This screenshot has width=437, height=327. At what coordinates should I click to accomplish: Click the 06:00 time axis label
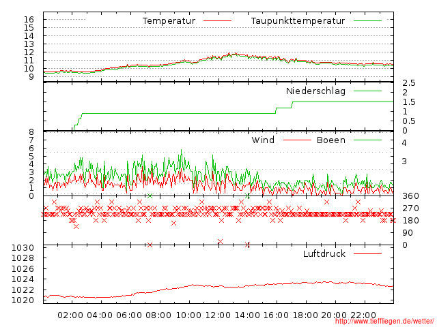point(129,315)
